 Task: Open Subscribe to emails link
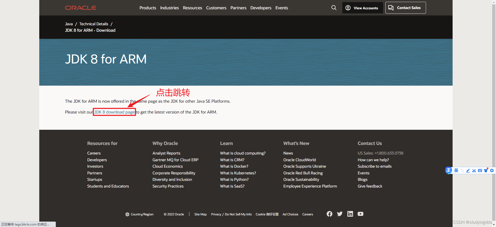pyautogui.click(x=375, y=166)
